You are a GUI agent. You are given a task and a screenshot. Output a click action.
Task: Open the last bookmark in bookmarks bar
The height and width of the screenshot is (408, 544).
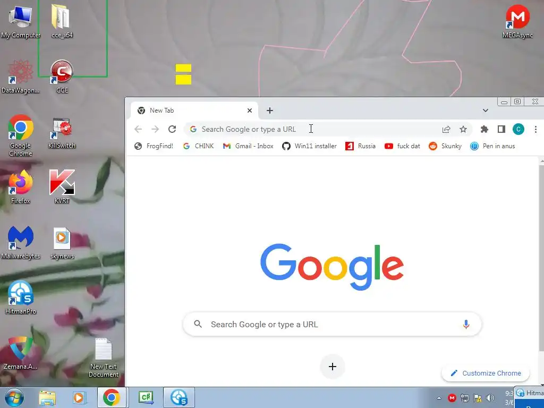coord(492,146)
